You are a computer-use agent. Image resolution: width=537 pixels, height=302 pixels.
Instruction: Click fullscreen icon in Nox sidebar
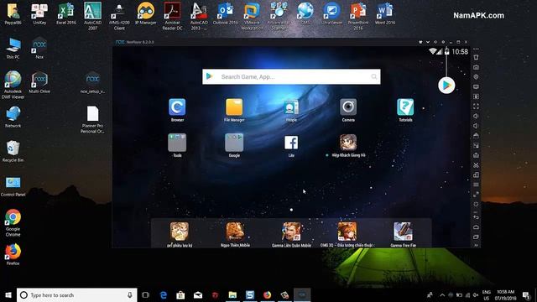point(476,107)
